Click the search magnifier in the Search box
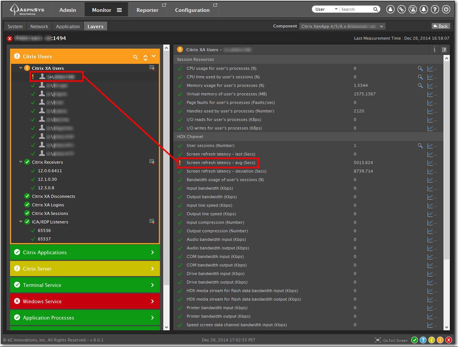The image size is (458, 347). 376,9
